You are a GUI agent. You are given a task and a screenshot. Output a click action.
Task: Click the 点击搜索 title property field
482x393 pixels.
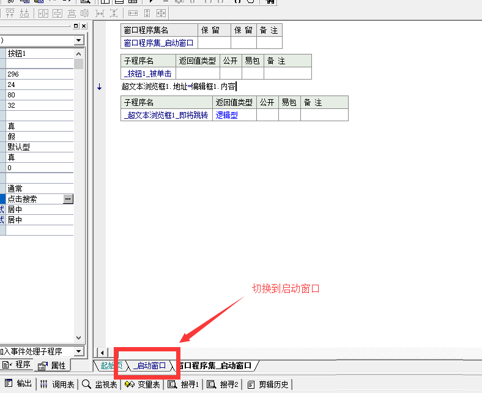(35, 199)
